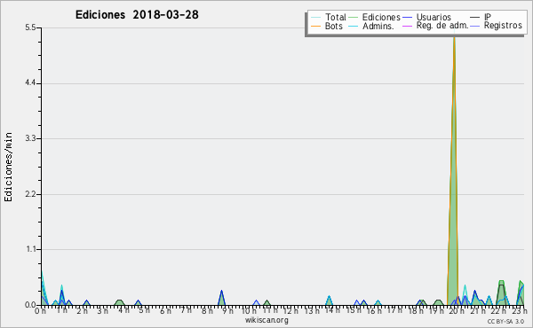
Task: Select the 'Registros' legend label
Action: tap(503, 26)
